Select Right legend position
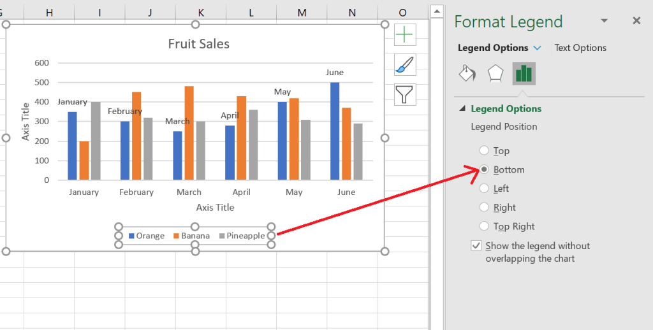653x330 pixels. point(484,207)
